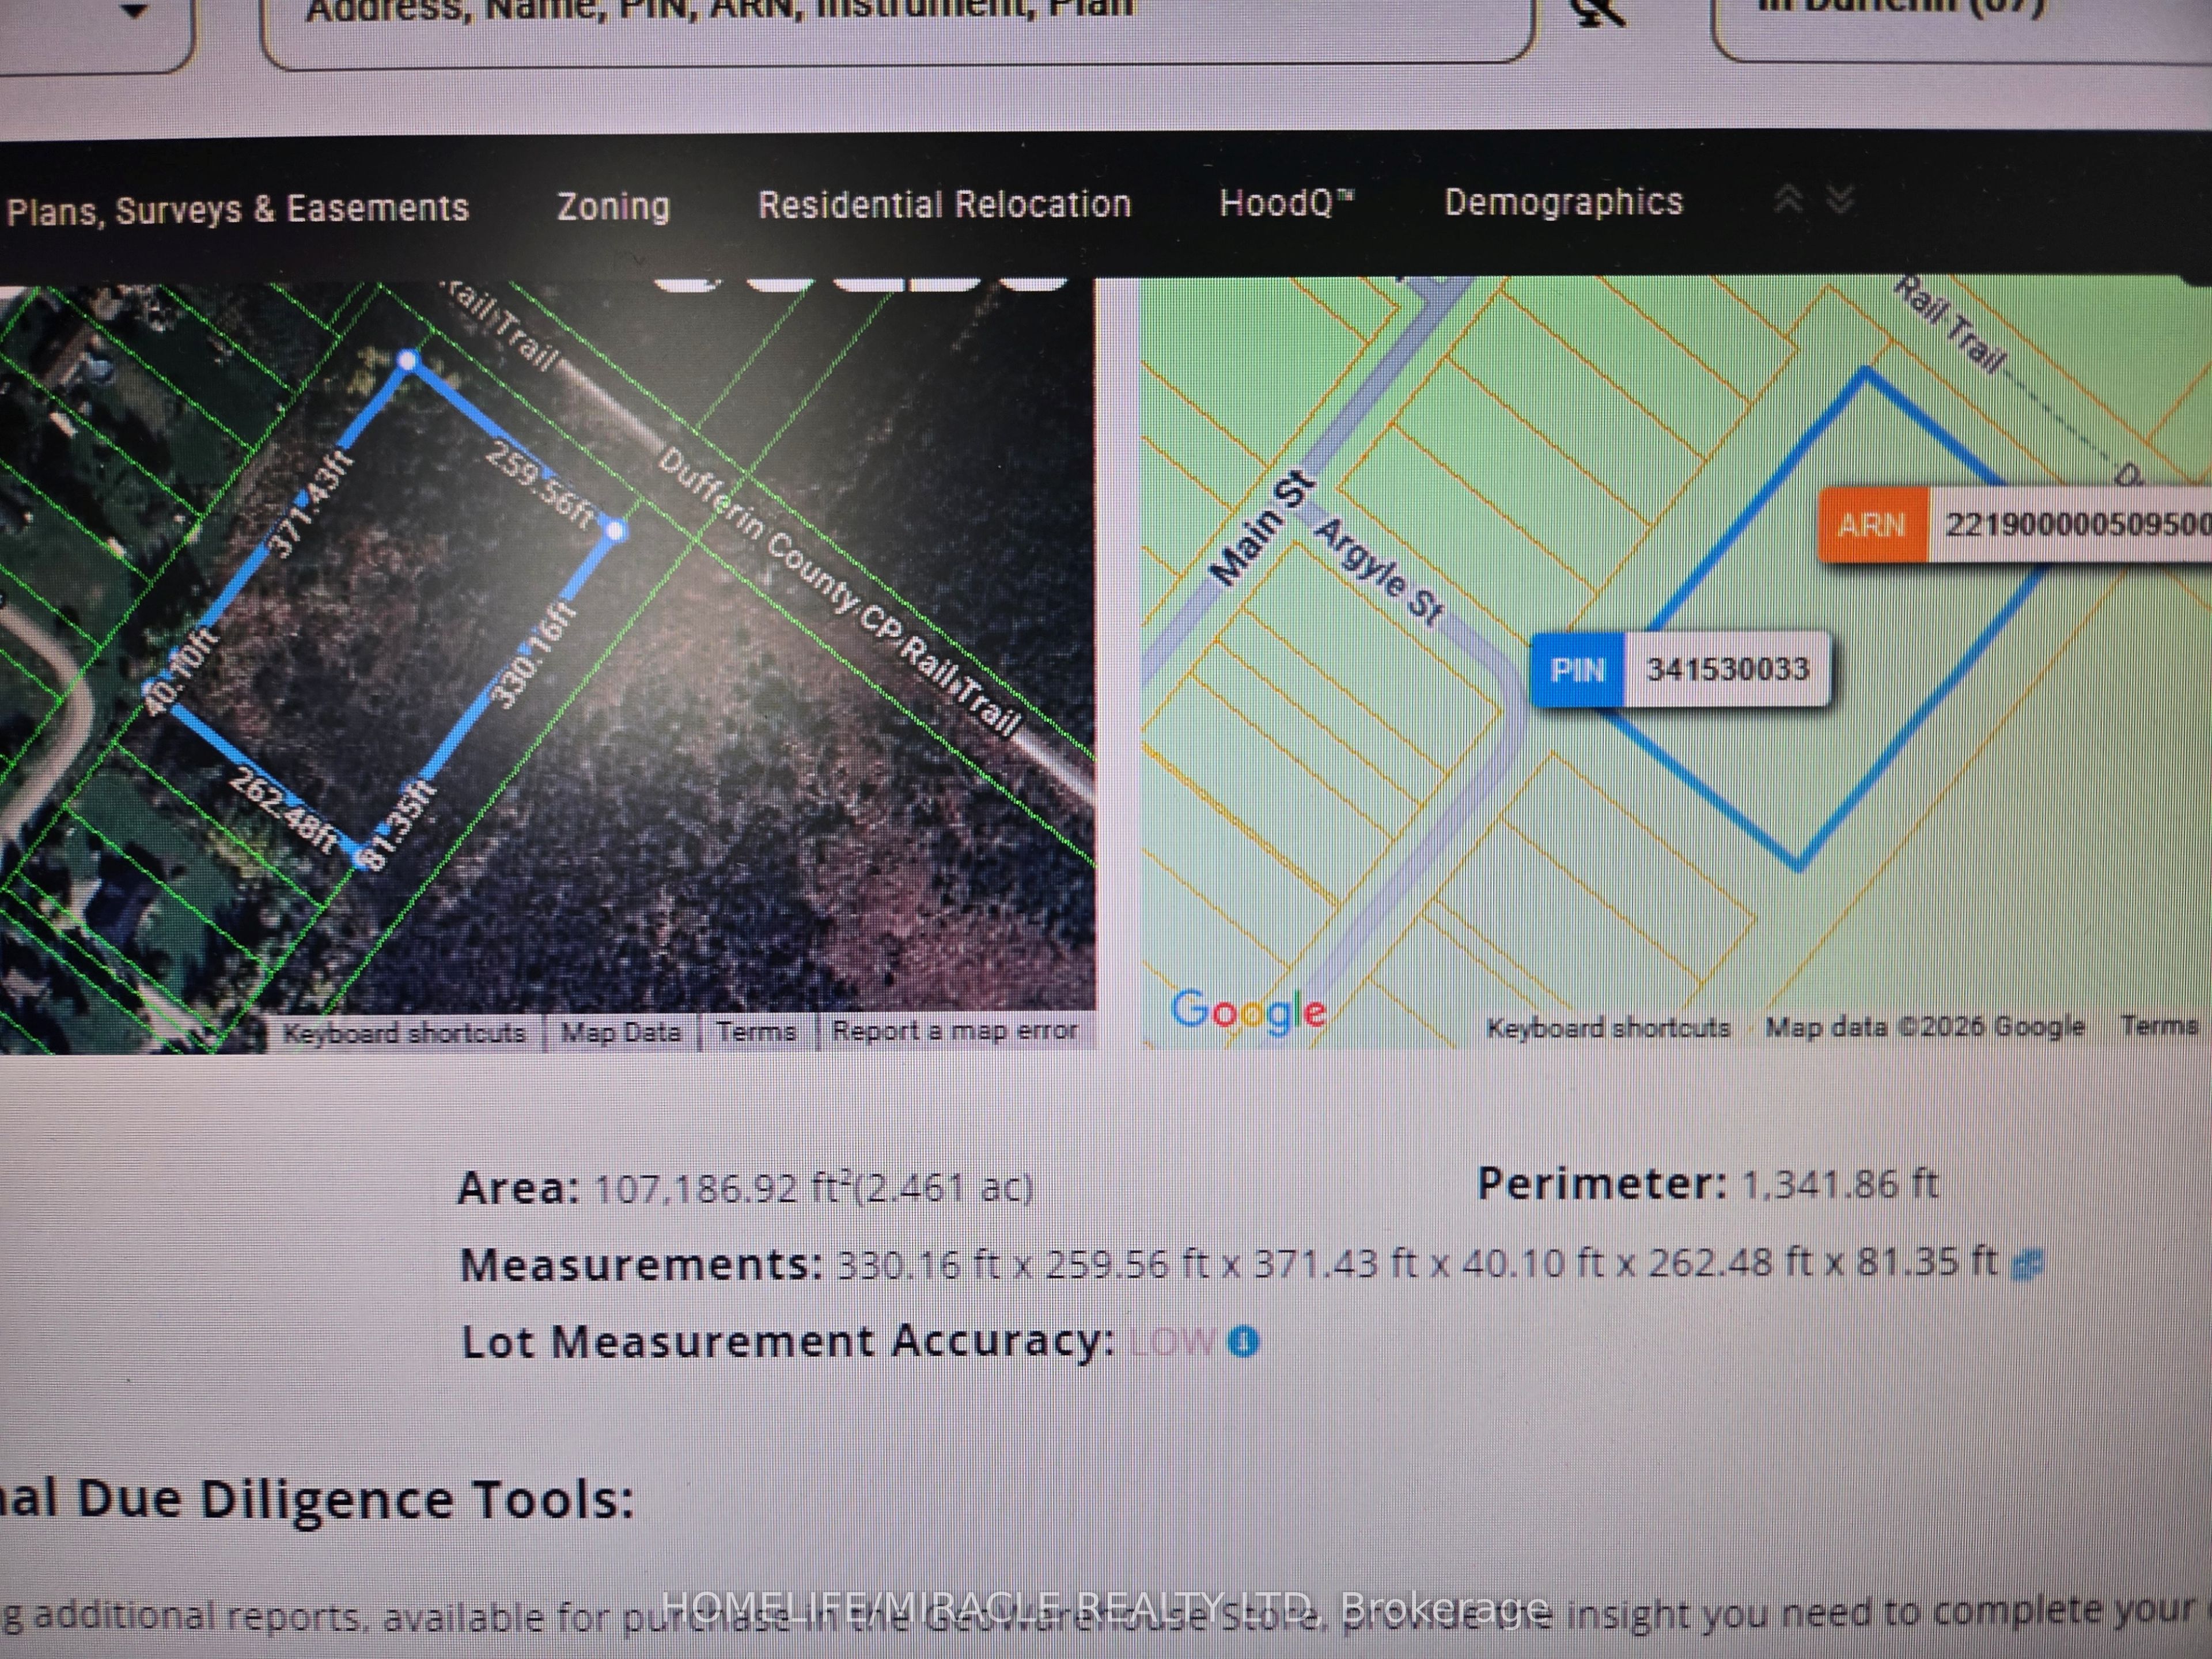Select Plans, Surveys & Easements tab
2212x1659 pixels.
[x=238, y=209]
